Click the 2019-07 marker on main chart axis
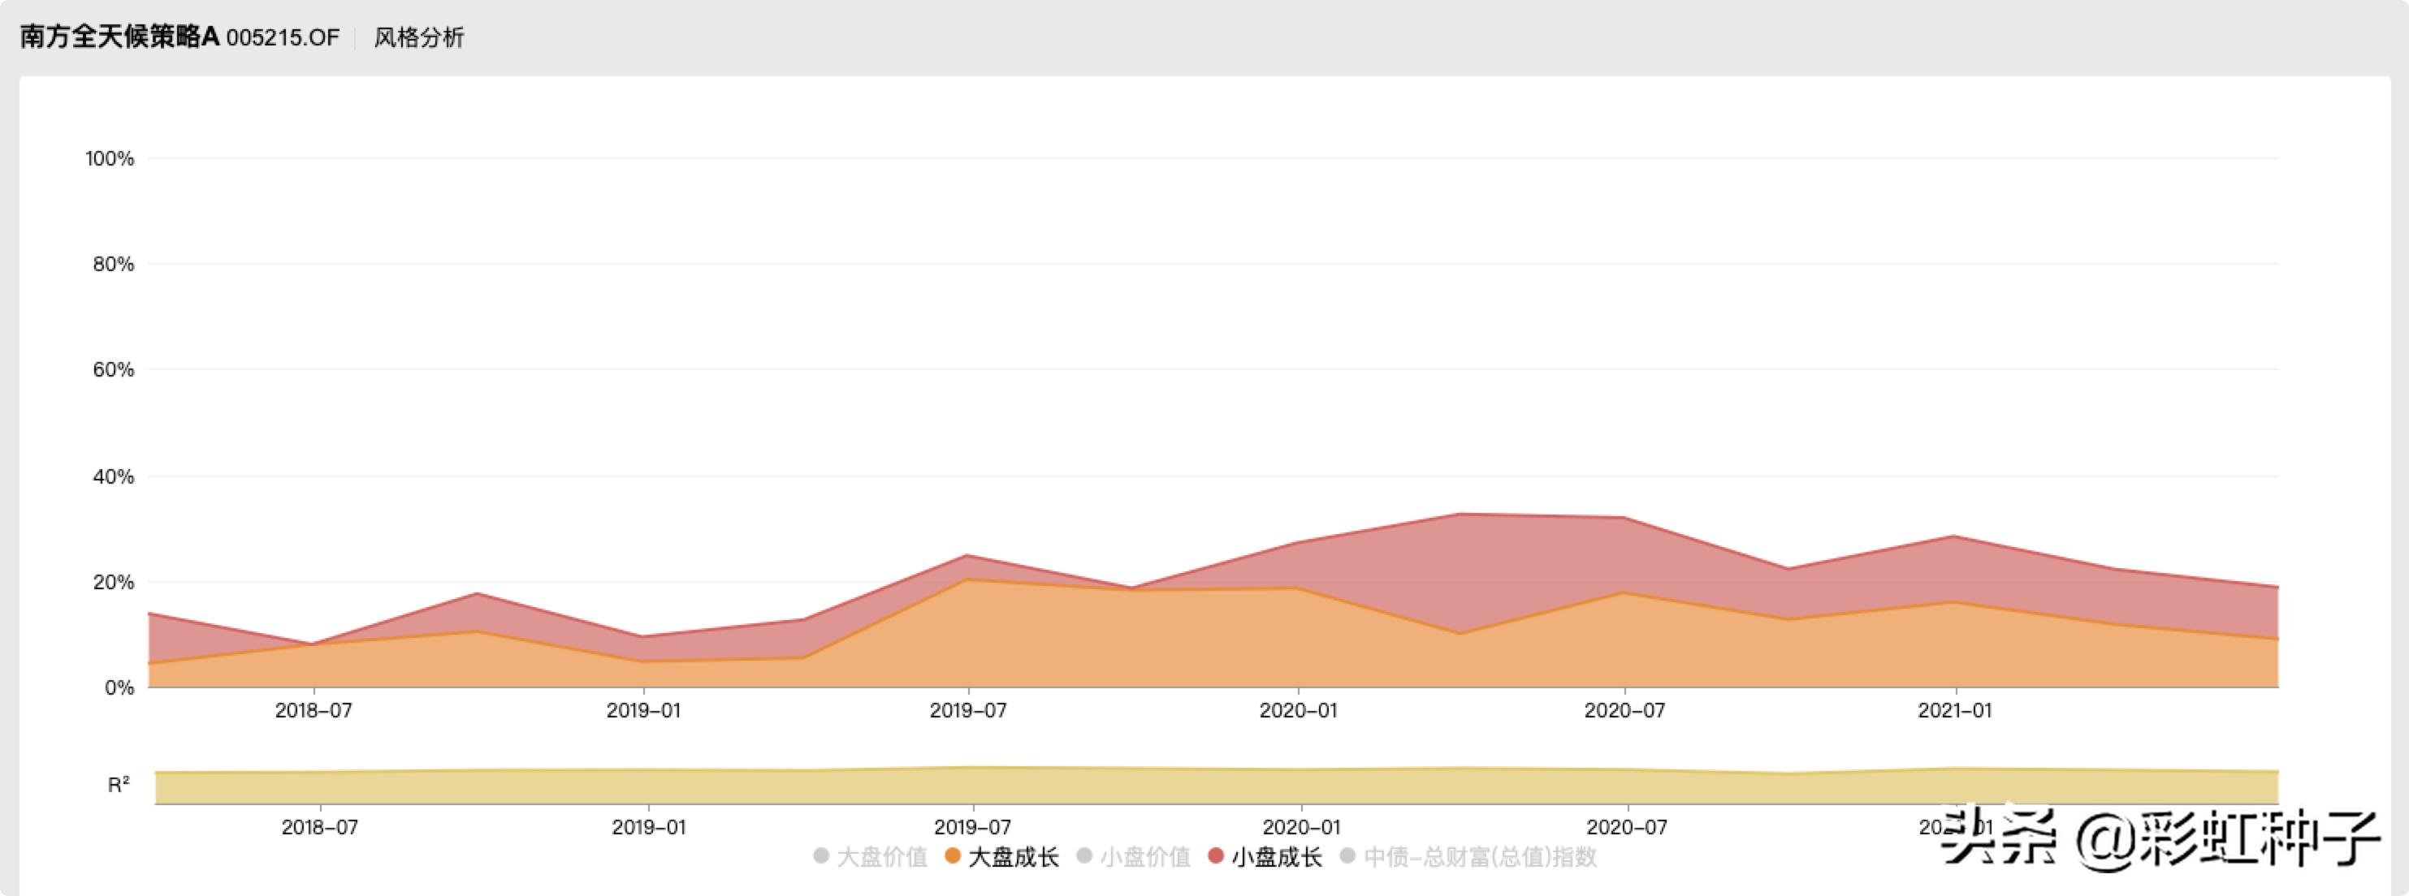Screen dimensions: 2409x896 point(968,710)
